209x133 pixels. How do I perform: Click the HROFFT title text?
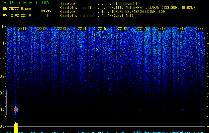click(21, 3)
